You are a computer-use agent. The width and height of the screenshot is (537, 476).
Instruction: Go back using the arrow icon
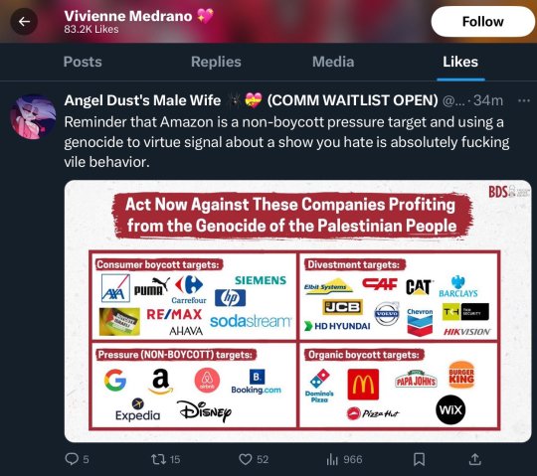click(24, 22)
